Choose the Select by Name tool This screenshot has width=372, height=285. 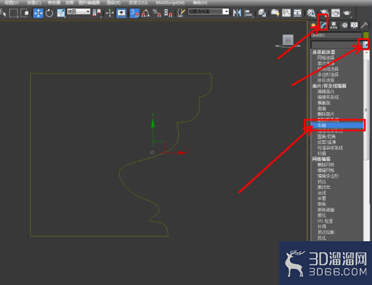3,12
